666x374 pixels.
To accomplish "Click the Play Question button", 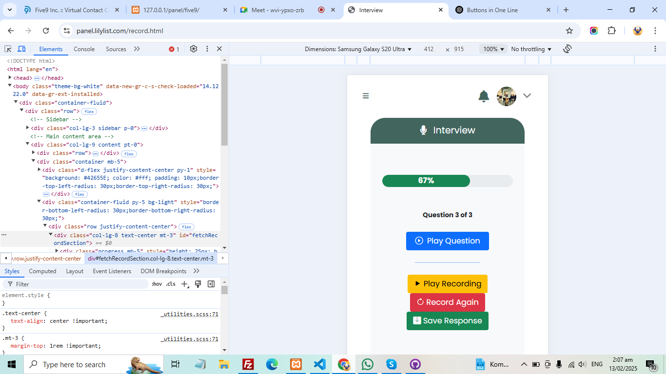I will coord(447,241).
